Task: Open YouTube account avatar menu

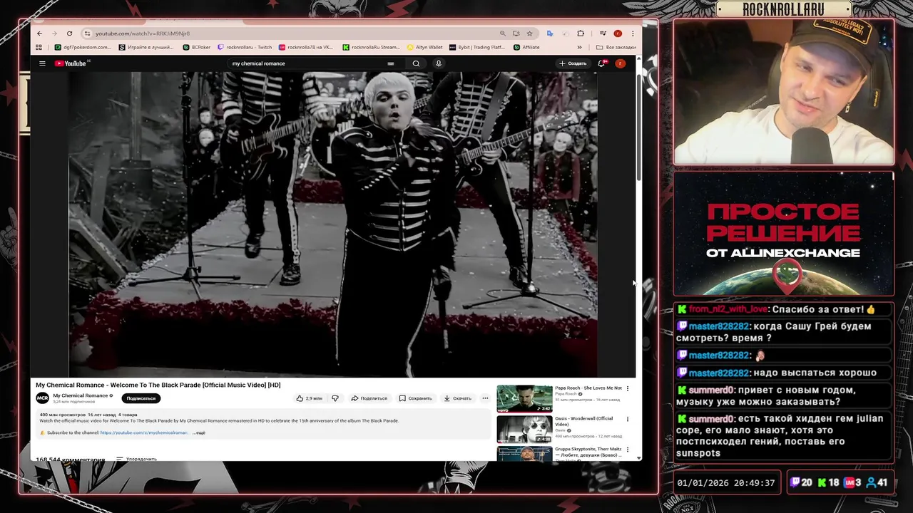Action: point(621,63)
